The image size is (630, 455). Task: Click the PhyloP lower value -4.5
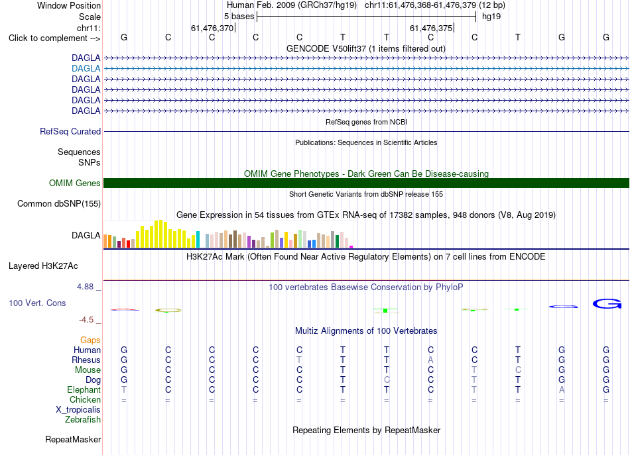[x=86, y=320]
